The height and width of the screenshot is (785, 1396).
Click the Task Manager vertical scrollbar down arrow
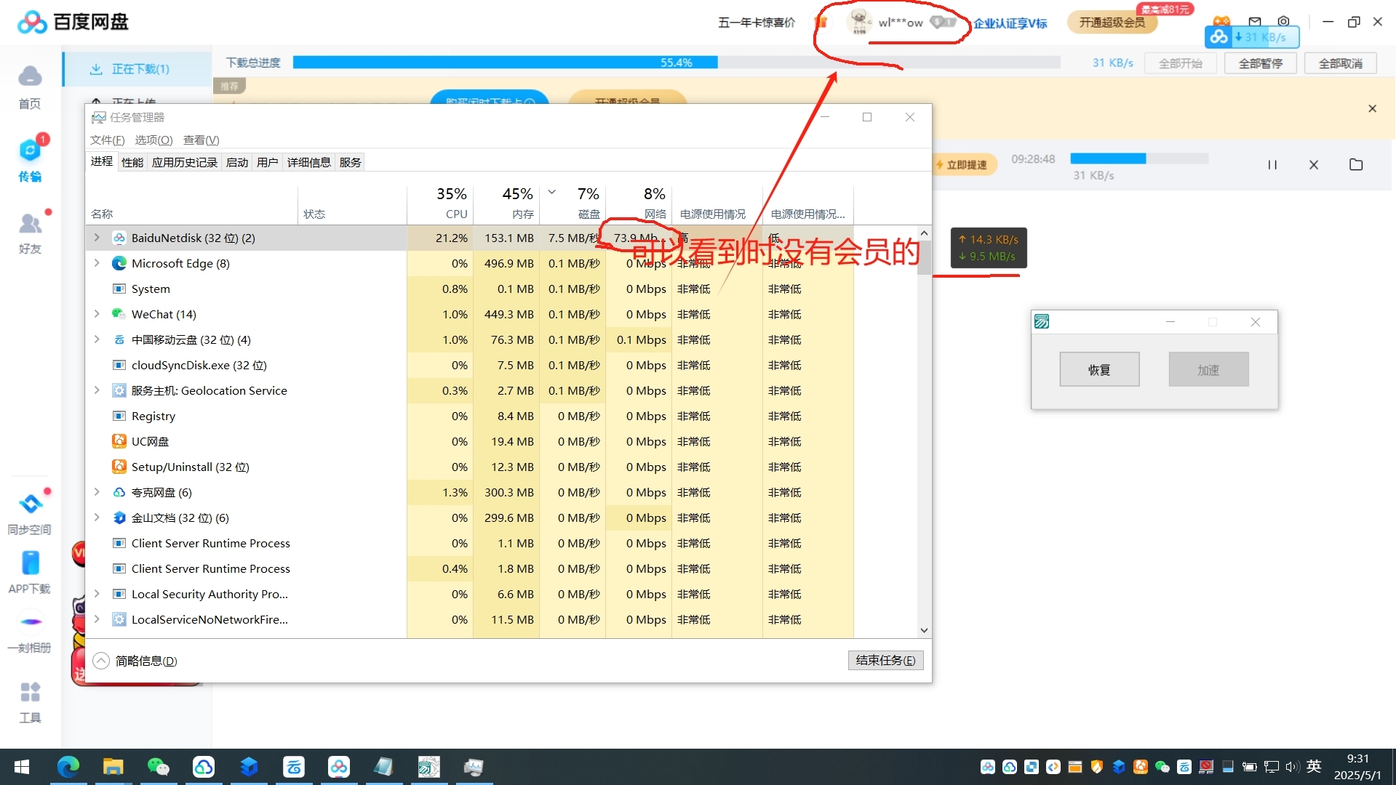click(924, 630)
